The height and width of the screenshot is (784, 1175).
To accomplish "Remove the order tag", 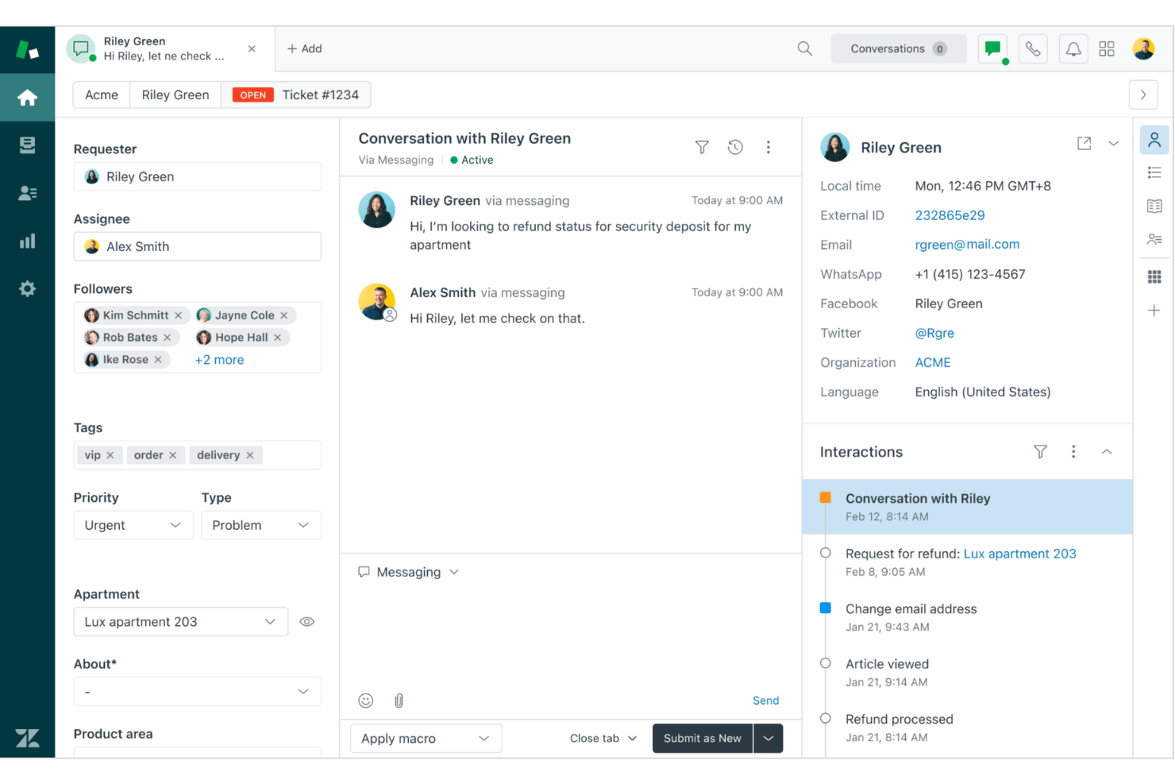I will pos(172,455).
